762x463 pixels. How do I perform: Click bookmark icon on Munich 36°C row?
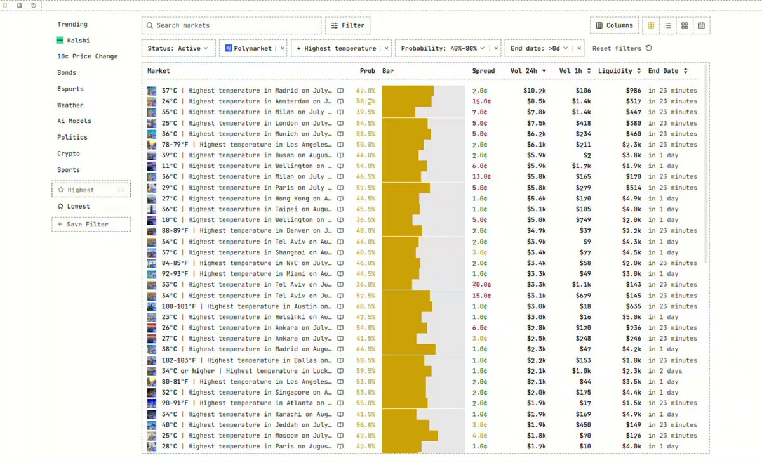tap(340, 134)
